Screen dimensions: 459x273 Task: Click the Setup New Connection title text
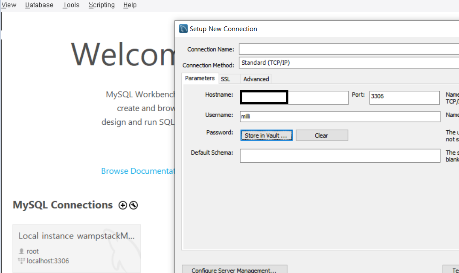(x=224, y=29)
